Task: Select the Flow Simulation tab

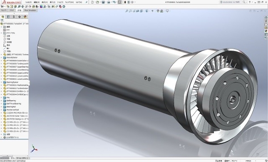Action: 30,10
